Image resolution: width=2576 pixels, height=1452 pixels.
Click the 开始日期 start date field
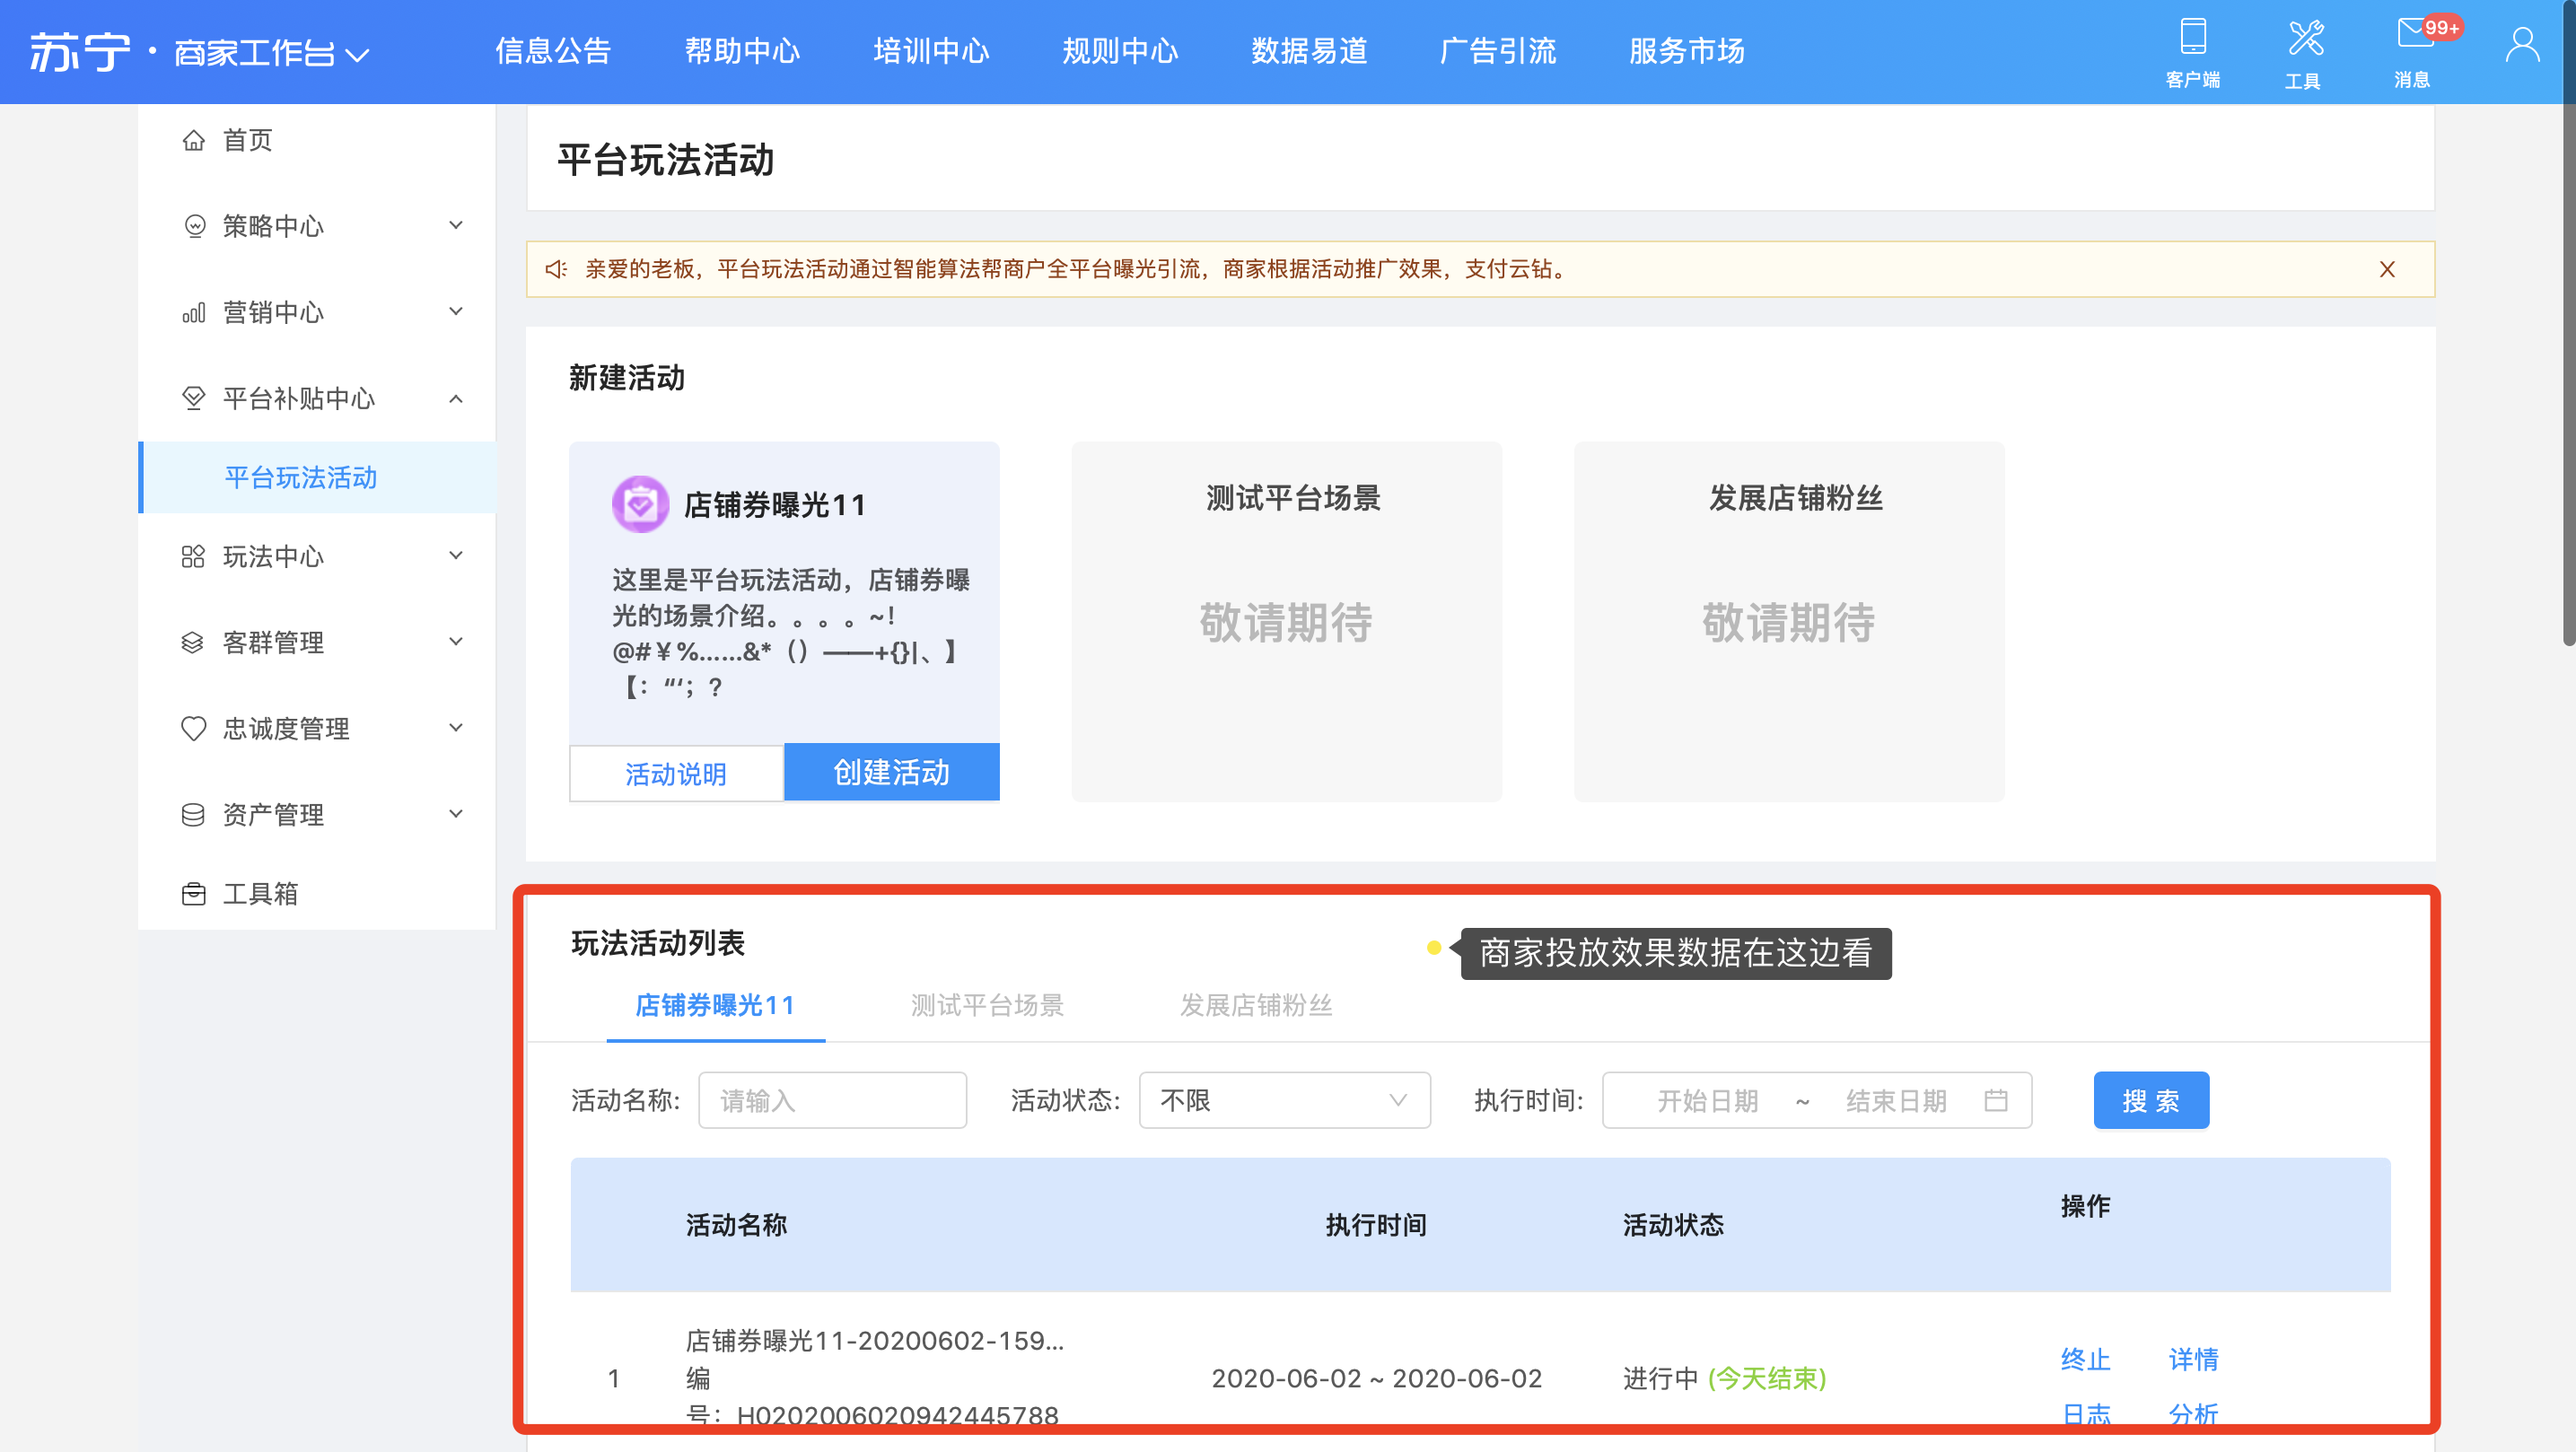(1708, 1100)
